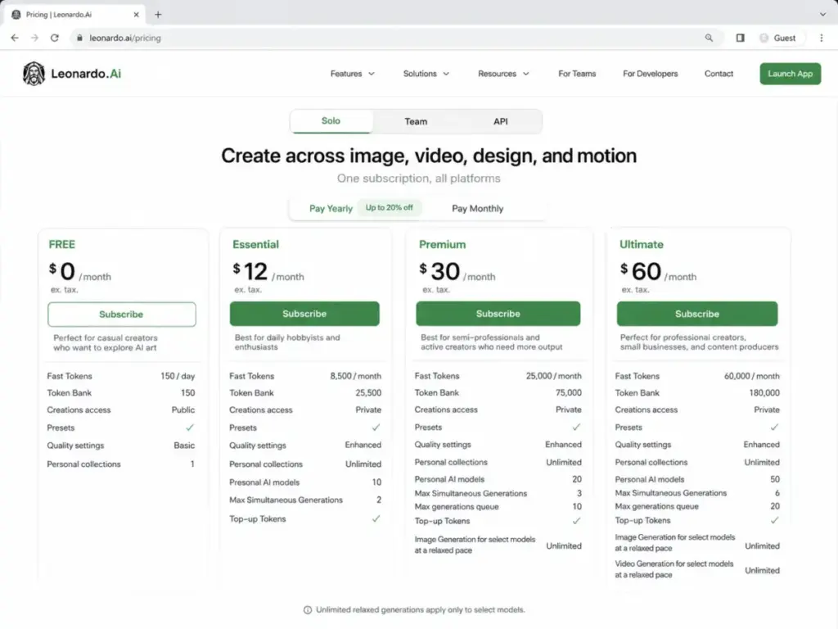Click the Launch App button
The image size is (838, 629).
(790, 74)
